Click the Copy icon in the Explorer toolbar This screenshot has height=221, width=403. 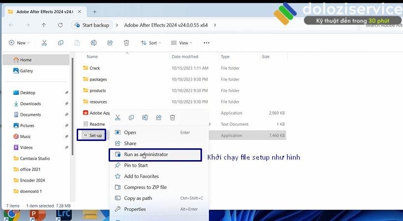point(60,43)
